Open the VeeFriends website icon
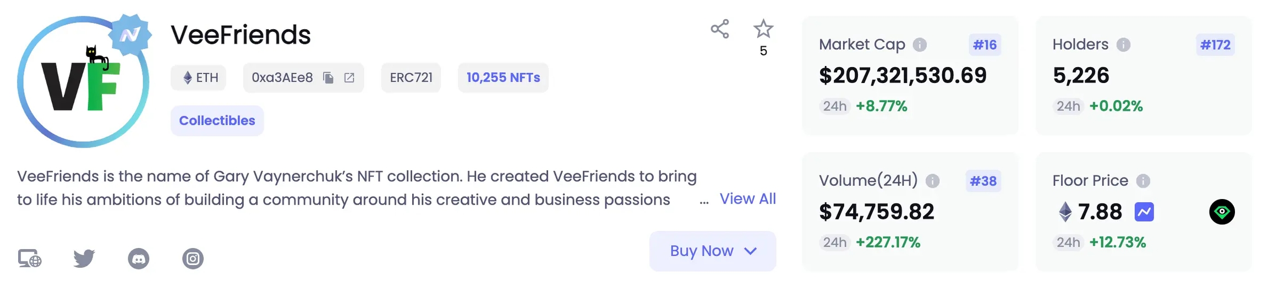Viewport: 1268px width, 281px height. coord(30,258)
